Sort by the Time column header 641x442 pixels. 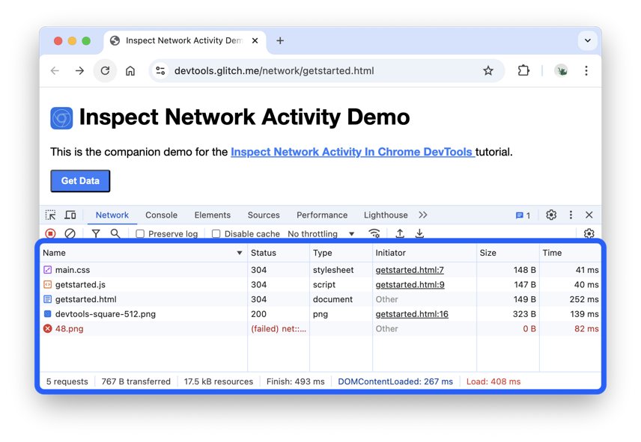point(571,253)
